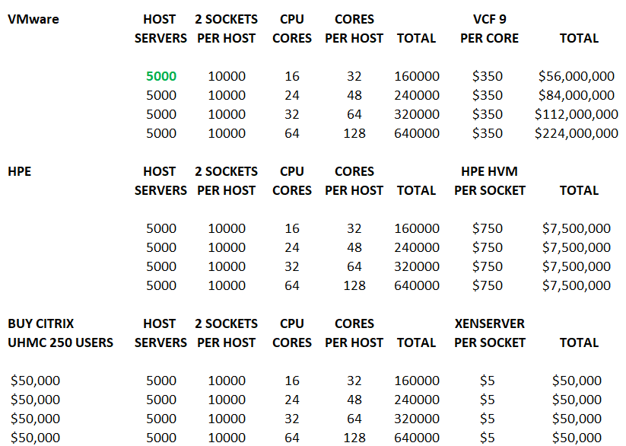Click 48 cores per host in VMware section
This screenshot has width=626, height=446.
(x=354, y=95)
